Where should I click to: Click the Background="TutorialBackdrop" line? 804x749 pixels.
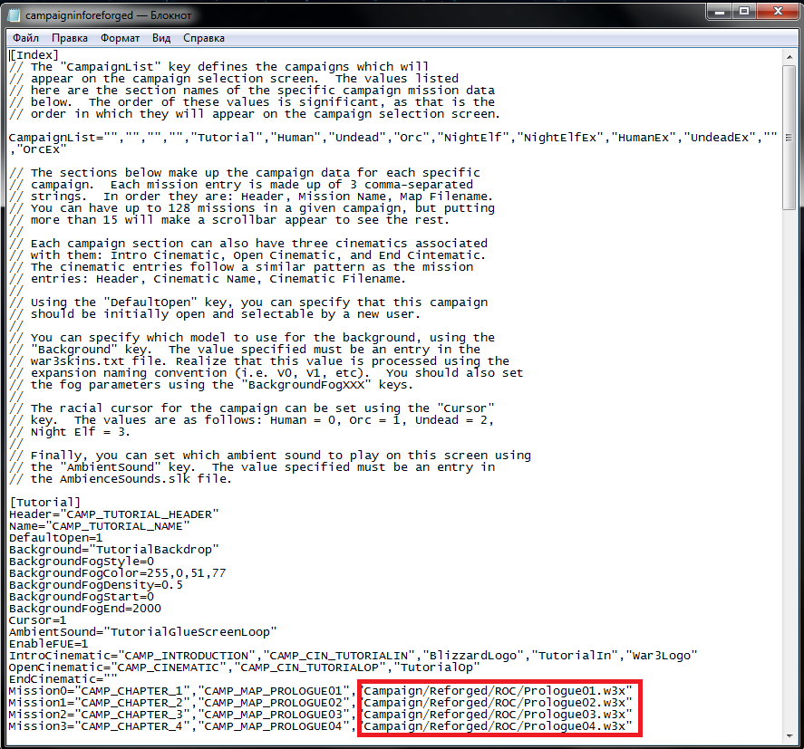[x=114, y=550]
